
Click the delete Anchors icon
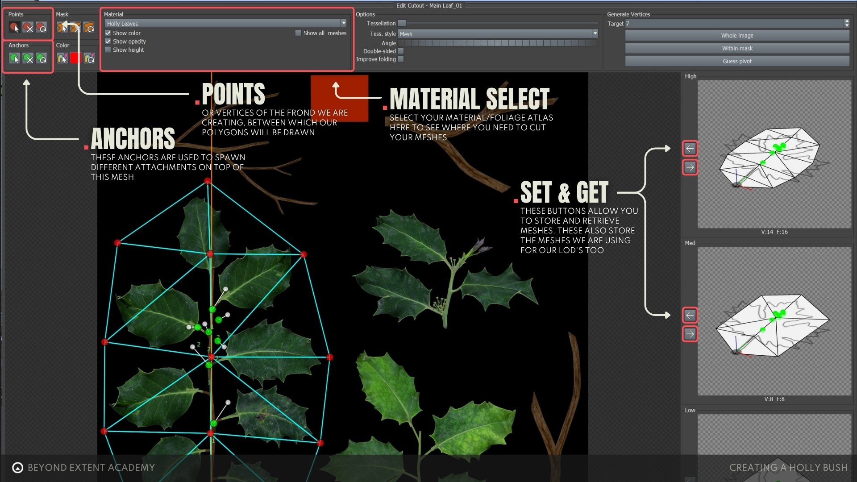tap(28, 58)
